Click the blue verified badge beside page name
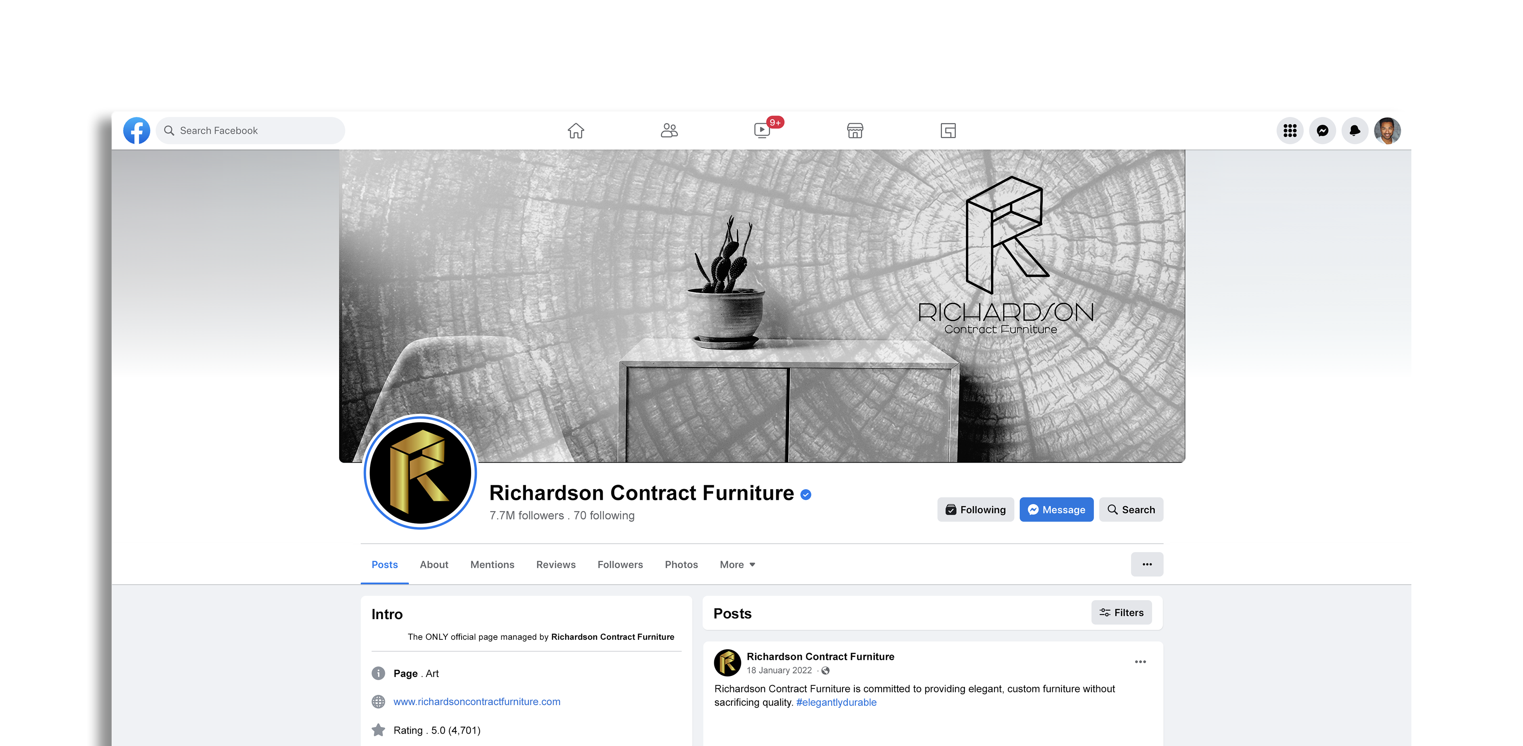This screenshot has height=746, width=1523. pyautogui.click(x=806, y=495)
